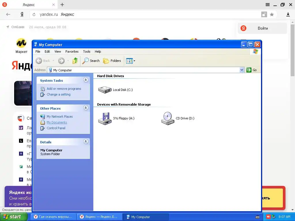295x221 pixels.
Task: Open the View menu
Action: click(x=58, y=52)
